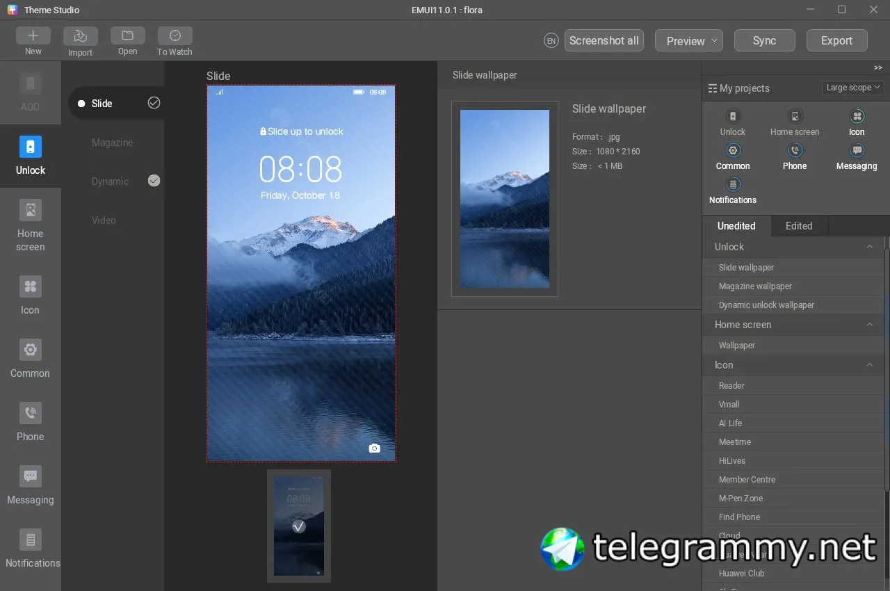Viewport: 890px width, 591px height.
Task: Click the Import theme icon
Action: point(80,36)
